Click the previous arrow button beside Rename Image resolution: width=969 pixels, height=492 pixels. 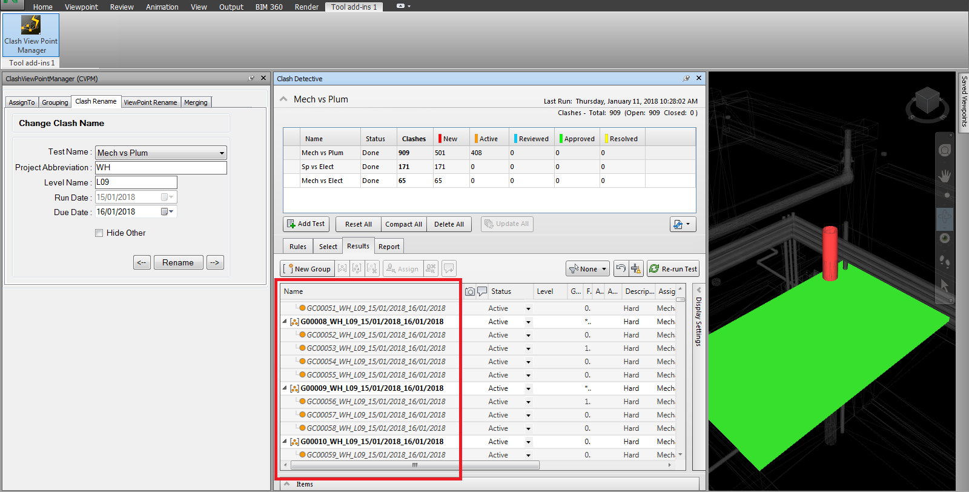pyautogui.click(x=142, y=262)
